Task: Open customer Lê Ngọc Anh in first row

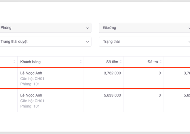Action: (31, 73)
